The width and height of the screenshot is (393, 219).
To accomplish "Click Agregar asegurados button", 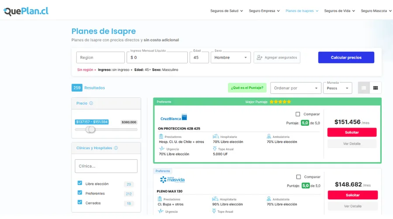I will [277, 57].
